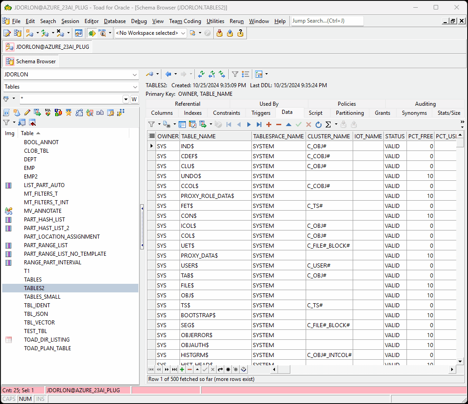Toggle the W wildcard button
This screenshot has height=404, width=468.
click(134, 99)
